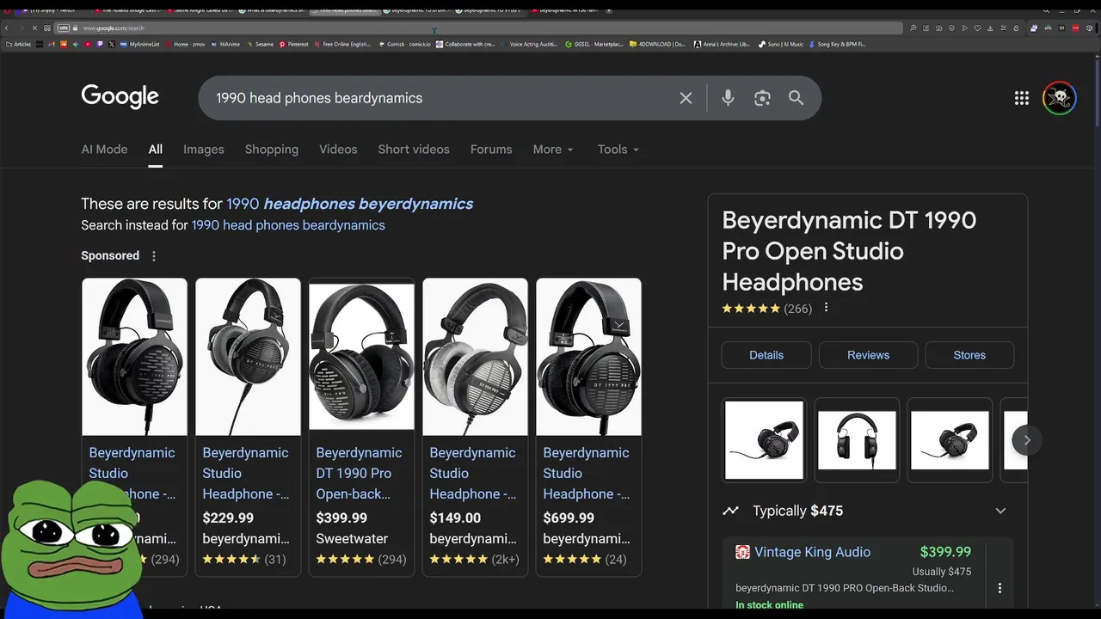Click the Details button in product panel
The height and width of the screenshot is (619, 1101).
766,355
